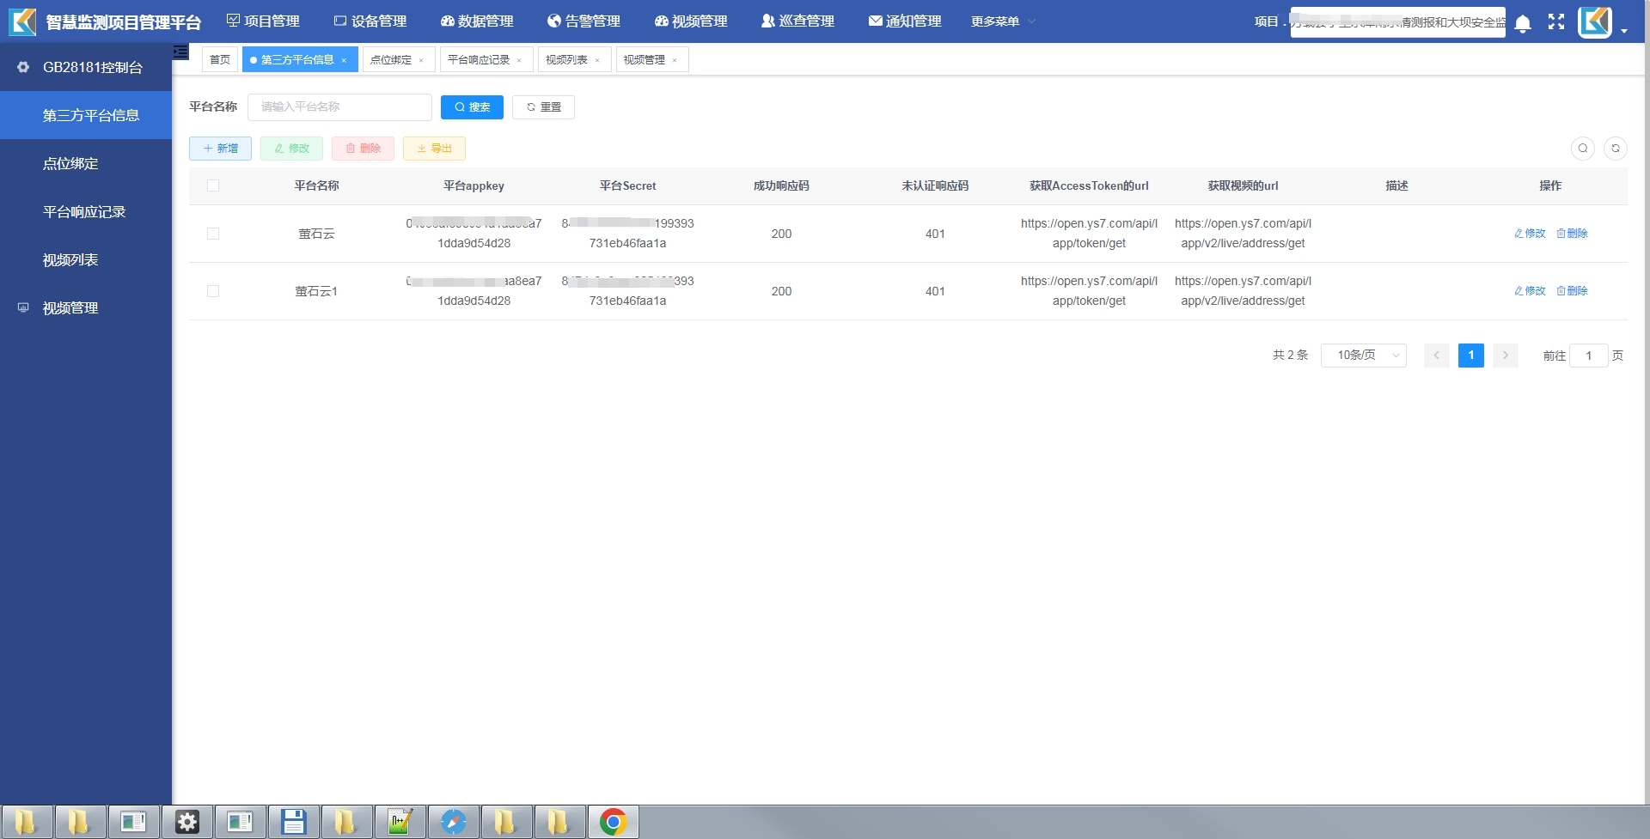Viewport: 1650px width, 839px height.
Task: Select the 萤石云1 row checkbox
Action: (213, 291)
